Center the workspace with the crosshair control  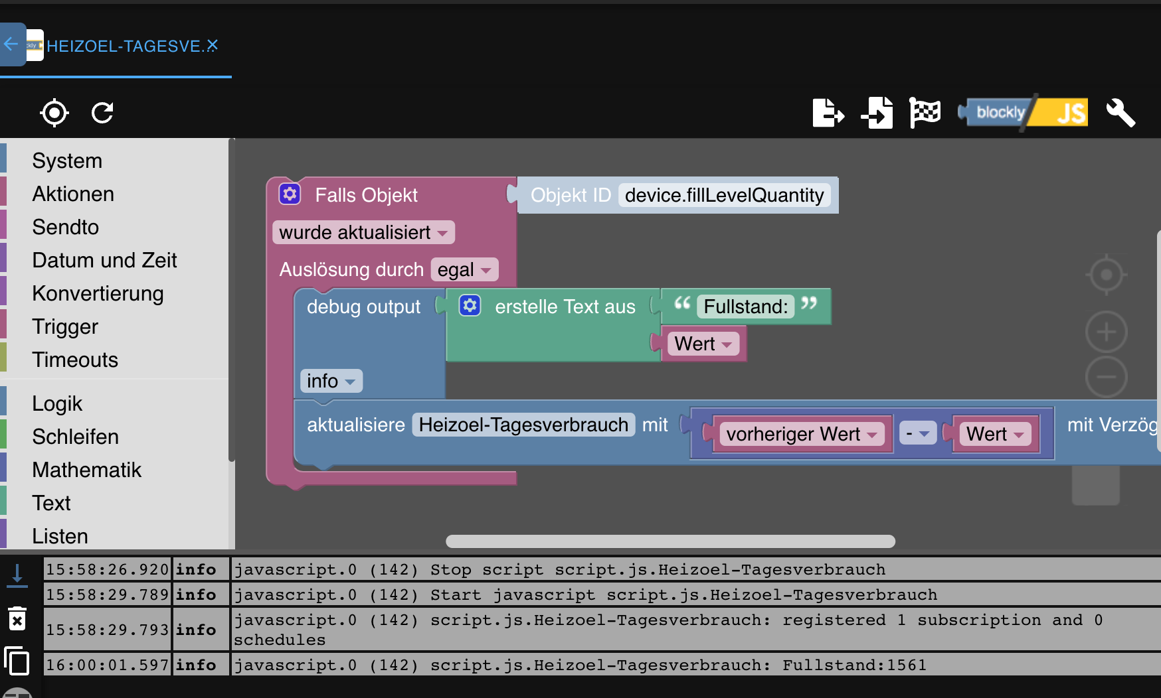coord(1106,274)
